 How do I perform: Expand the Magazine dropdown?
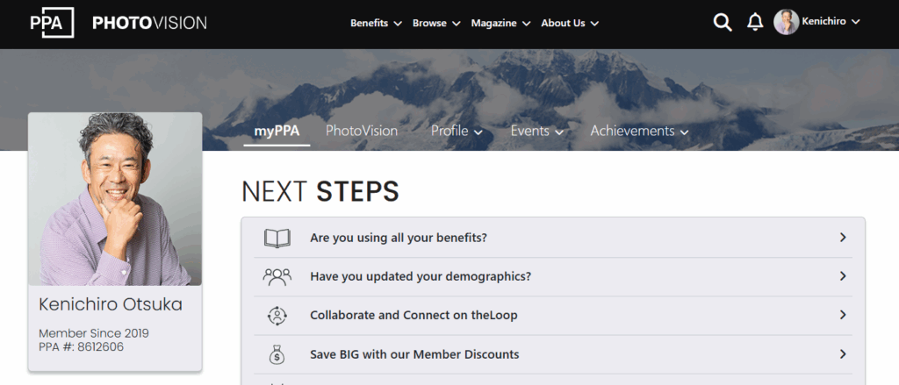pyautogui.click(x=500, y=23)
